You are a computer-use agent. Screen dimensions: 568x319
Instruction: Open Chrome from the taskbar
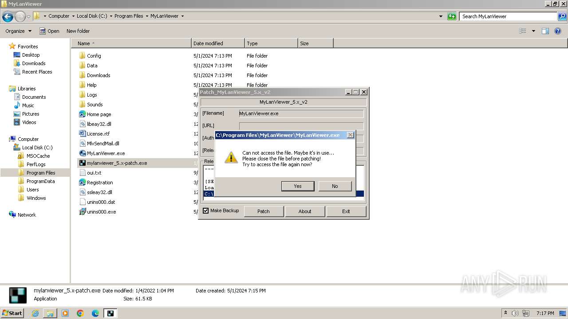[x=80, y=313]
